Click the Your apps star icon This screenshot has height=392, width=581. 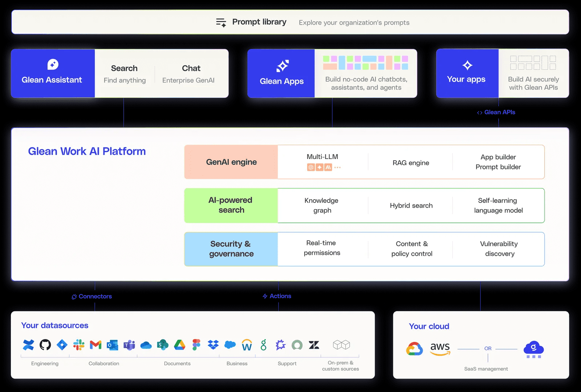click(467, 65)
